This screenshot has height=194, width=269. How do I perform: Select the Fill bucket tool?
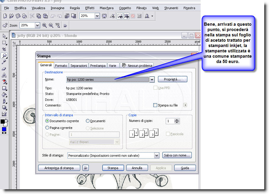click(x=4, y=95)
